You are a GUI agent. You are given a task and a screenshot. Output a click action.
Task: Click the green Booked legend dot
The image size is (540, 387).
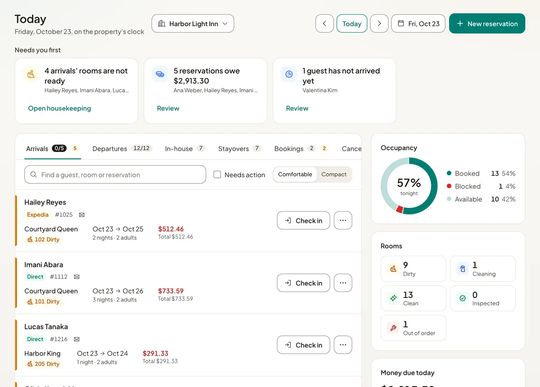pyautogui.click(x=449, y=173)
